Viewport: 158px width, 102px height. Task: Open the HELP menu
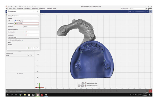[x=55, y=9]
